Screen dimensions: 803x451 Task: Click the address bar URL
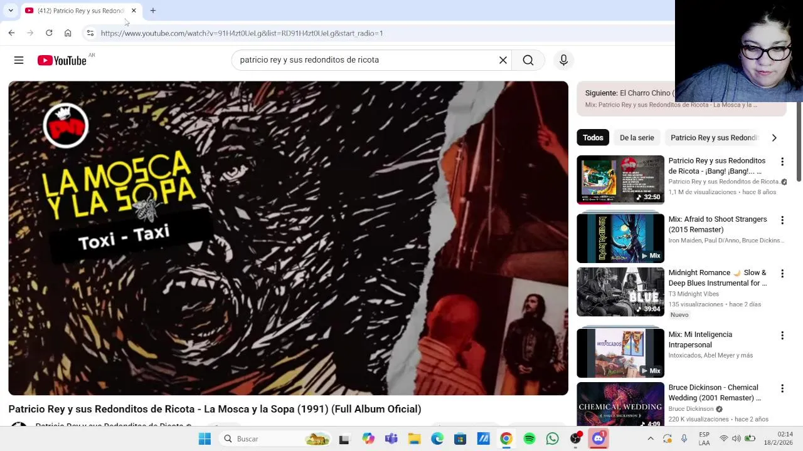tap(242, 33)
